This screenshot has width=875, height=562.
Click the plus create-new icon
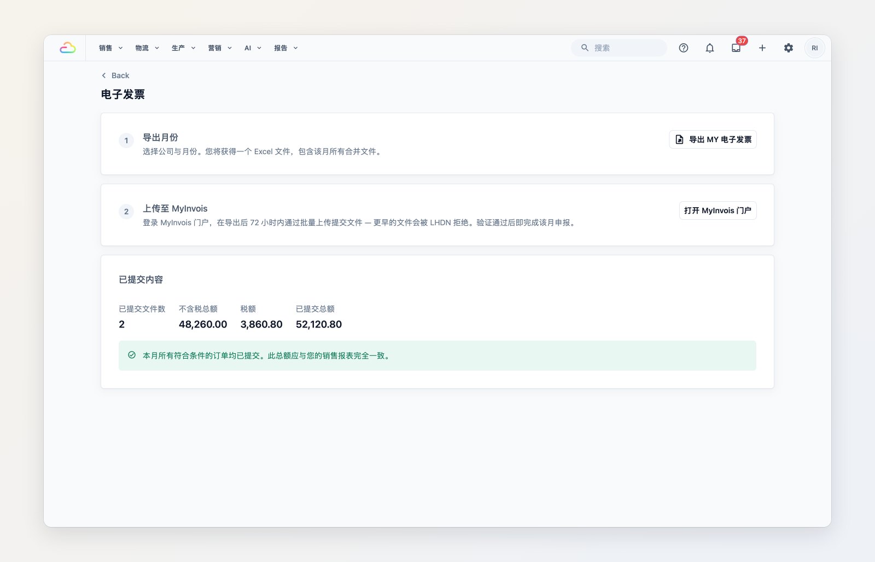click(x=762, y=48)
